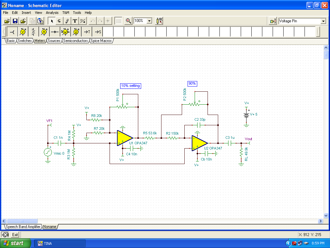Image resolution: width=330 pixels, height=248 pixels.
Task: Open the View menu
Action: [38, 13]
